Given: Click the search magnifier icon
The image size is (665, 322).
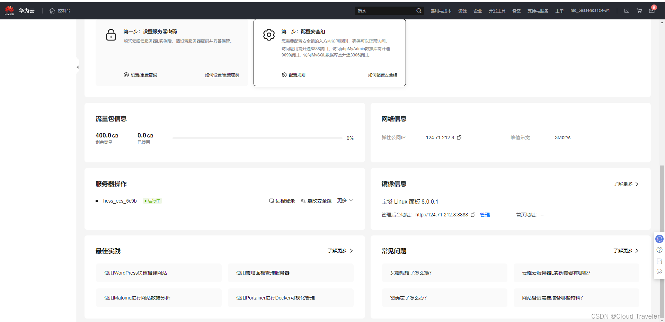Looking at the screenshot, I should point(419,11).
